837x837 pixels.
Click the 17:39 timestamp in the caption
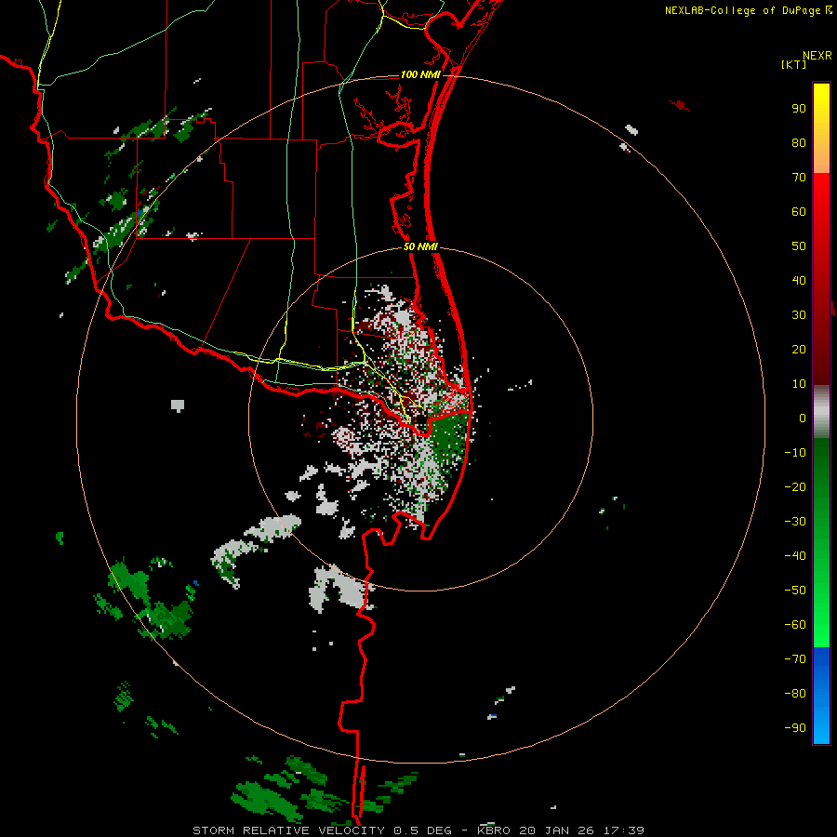pos(623,830)
